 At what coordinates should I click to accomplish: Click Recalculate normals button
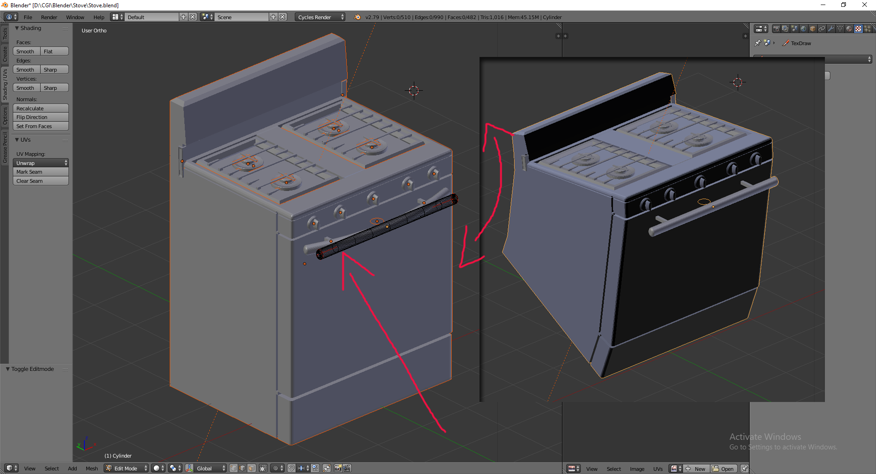(41, 108)
